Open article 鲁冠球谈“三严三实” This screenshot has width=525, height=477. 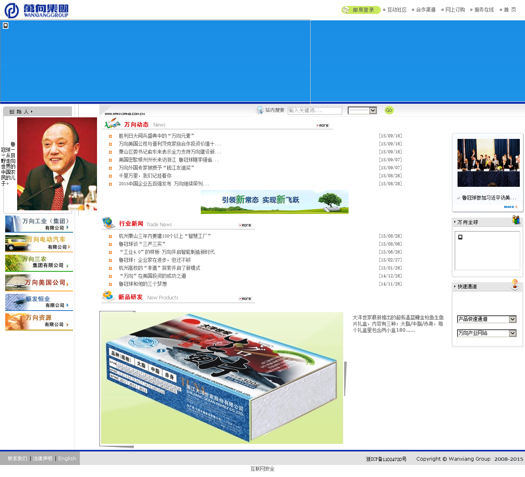pos(142,244)
